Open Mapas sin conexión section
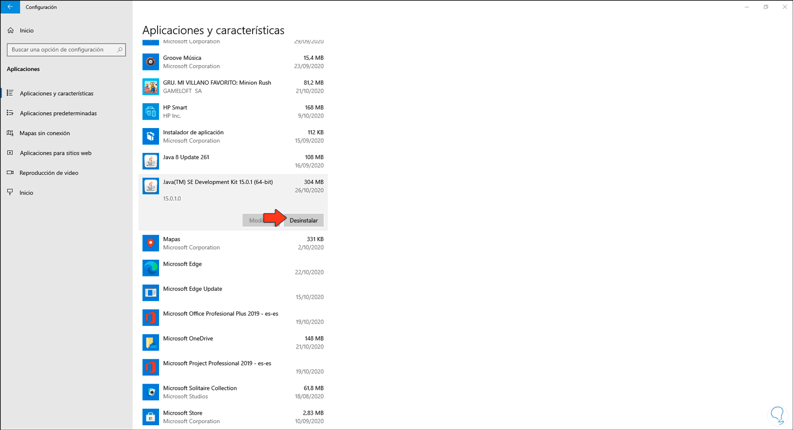This screenshot has width=793, height=430. point(44,133)
